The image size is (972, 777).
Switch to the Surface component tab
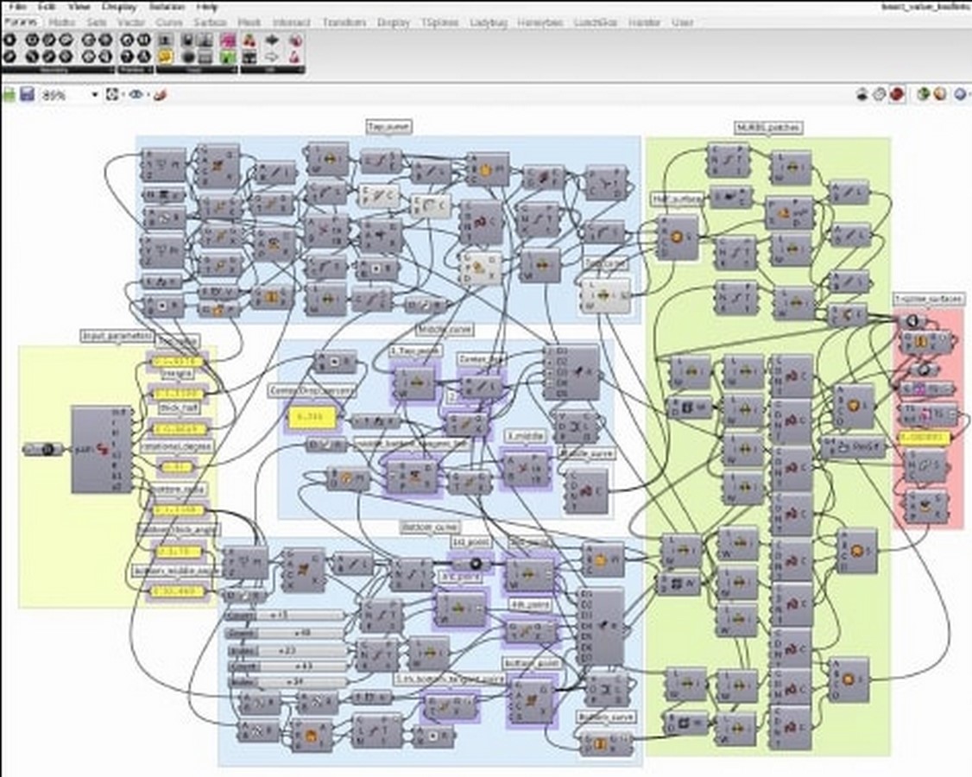pyautogui.click(x=210, y=22)
